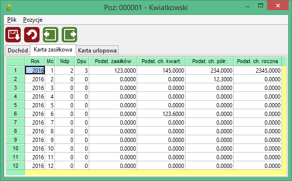Click Podst. ch. kwart. cell in row 3
The width and height of the screenshot is (292, 181).
(x=161, y=88)
